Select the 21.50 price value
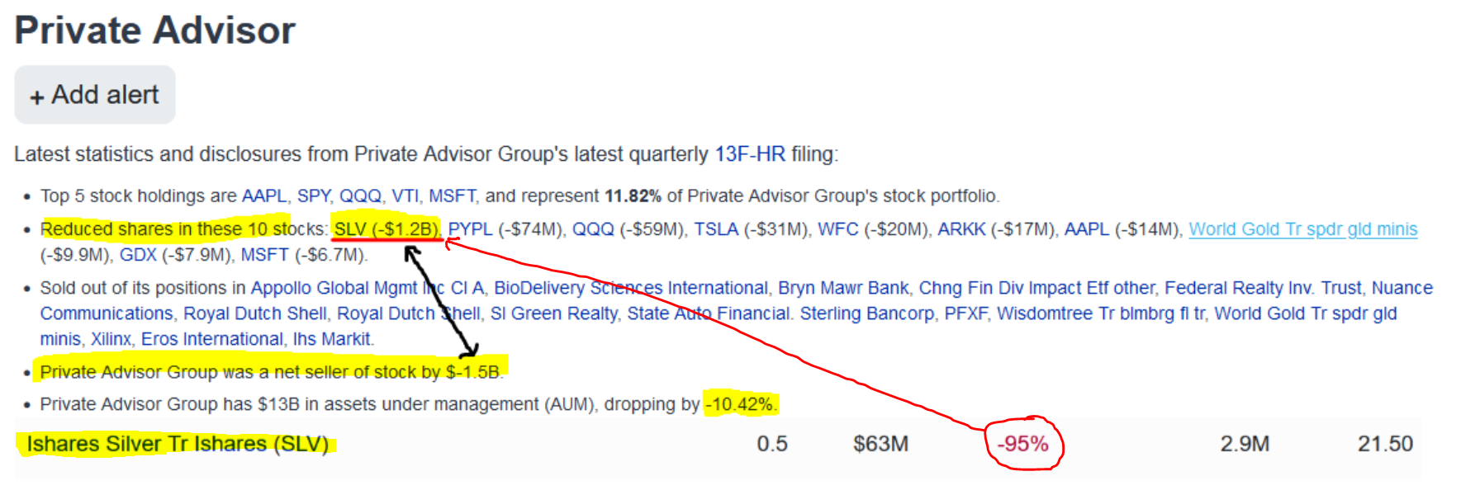The height and width of the screenshot is (490, 1475). pos(1385,444)
